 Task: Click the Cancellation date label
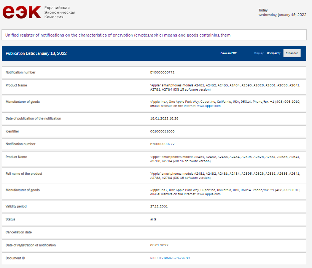[x=19, y=232]
